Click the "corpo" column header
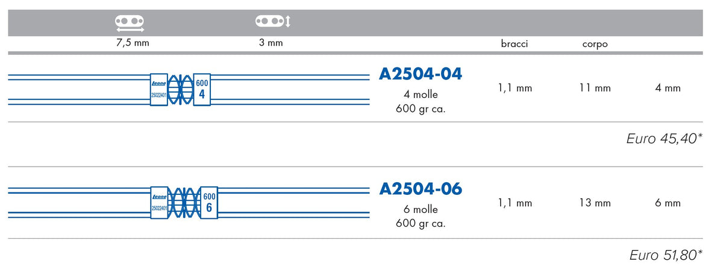723x267 pixels. pos(595,44)
